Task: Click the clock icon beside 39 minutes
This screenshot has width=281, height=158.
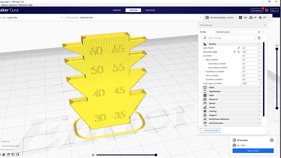Action: click(x=234, y=140)
